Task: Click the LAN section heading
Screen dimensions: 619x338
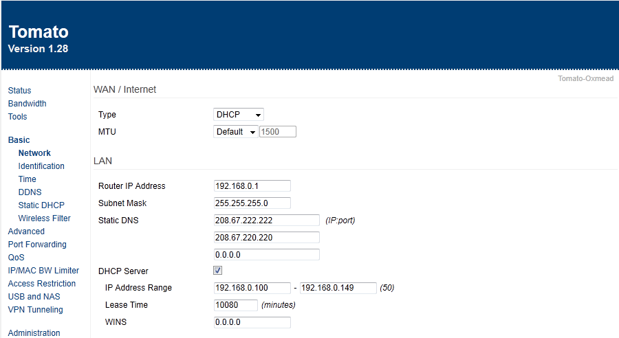Action: pos(102,161)
